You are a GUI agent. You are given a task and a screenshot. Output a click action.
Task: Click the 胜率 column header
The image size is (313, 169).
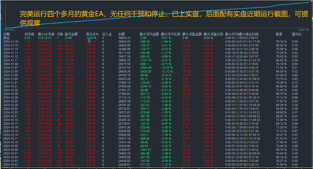(x=279, y=34)
